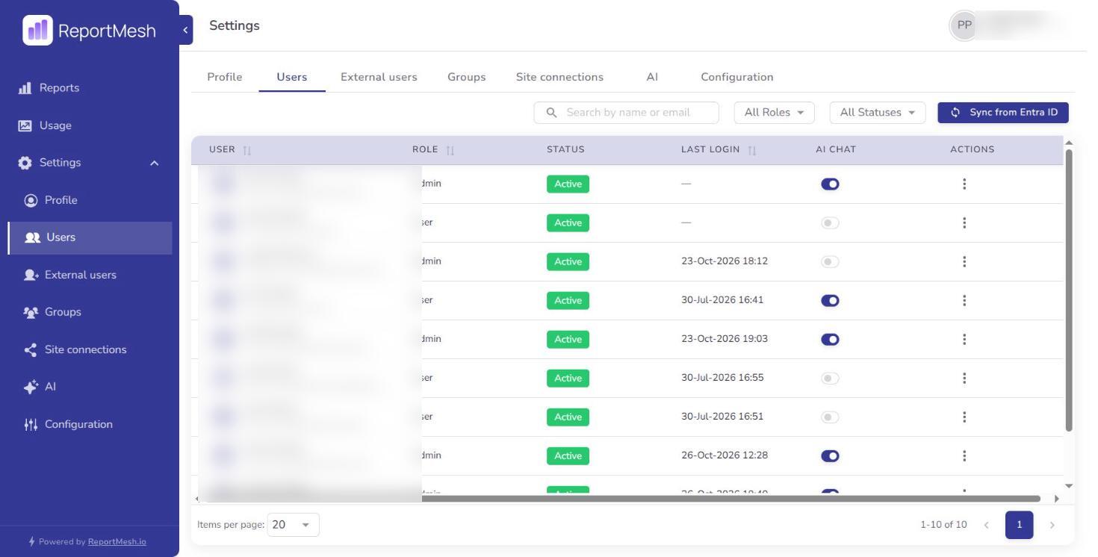The image size is (1098, 557).
Task: Disable AI chat for the 30-Jul-2026 16:41 row
Action: [x=830, y=301]
